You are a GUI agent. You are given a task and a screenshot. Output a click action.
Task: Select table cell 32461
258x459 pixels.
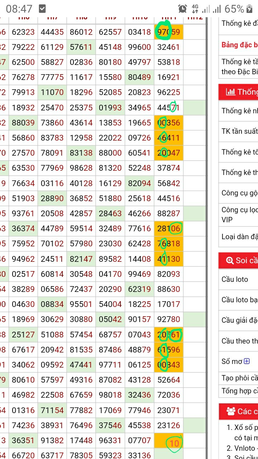click(169, 47)
